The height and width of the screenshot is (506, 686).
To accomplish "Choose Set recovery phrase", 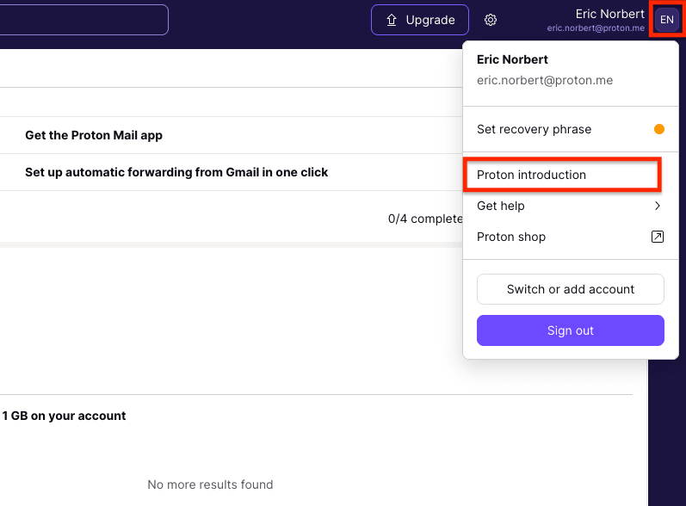I will coord(534,129).
